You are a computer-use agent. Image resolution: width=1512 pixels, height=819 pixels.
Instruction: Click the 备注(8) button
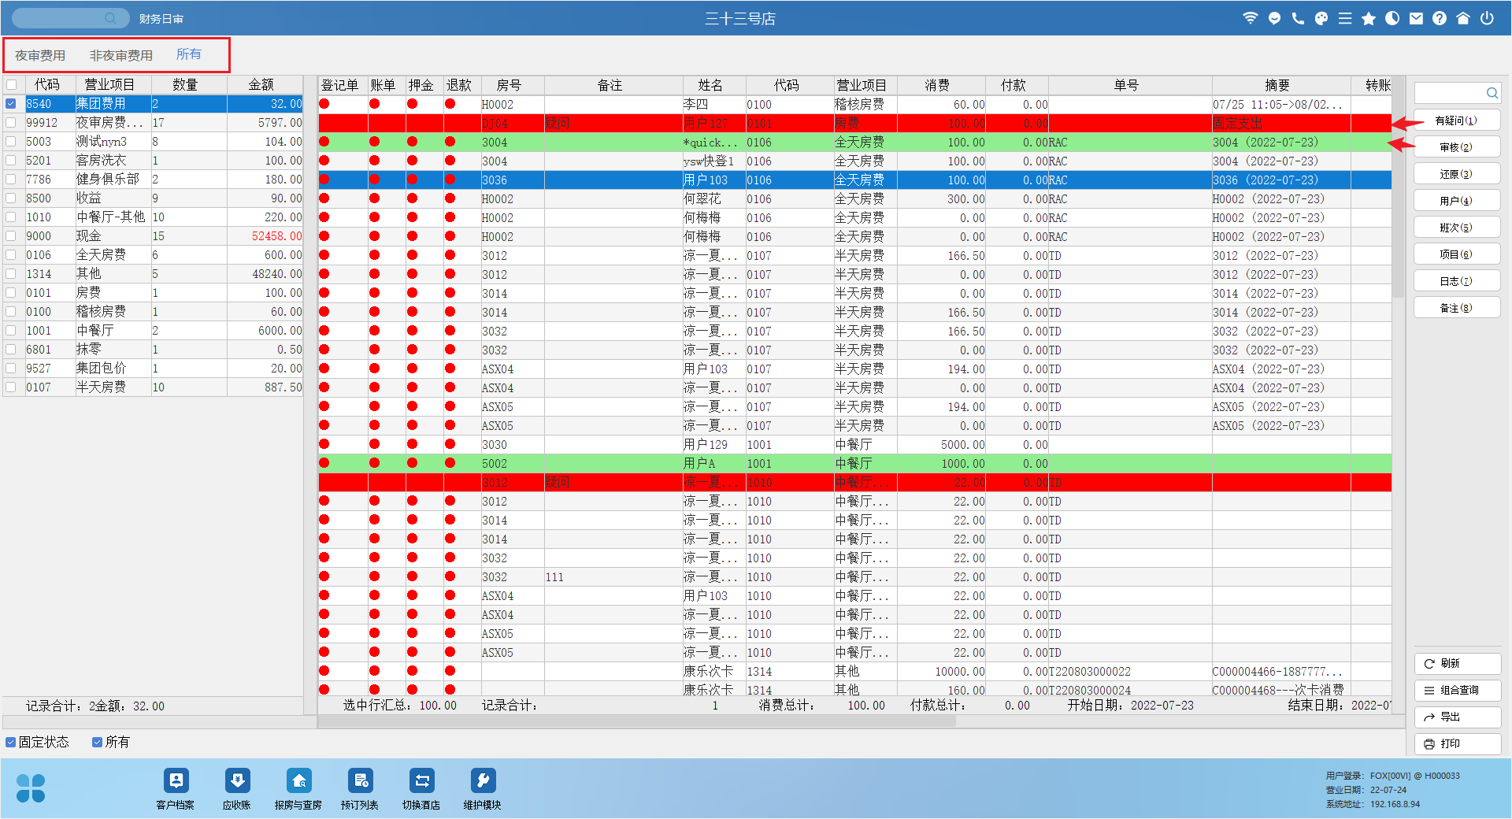tap(1457, 308)
